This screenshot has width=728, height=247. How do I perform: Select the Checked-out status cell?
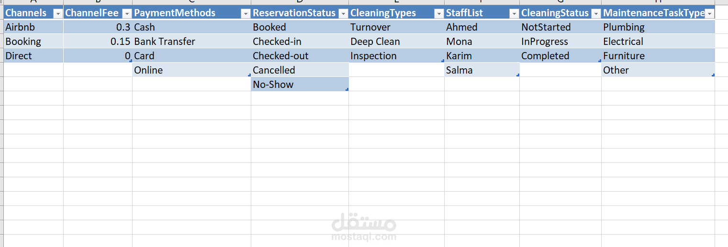coord(300,56)
